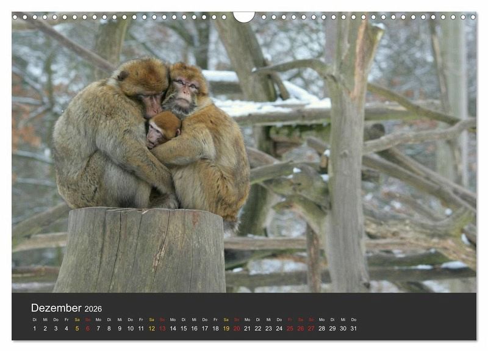Click the Sa weekday label above 5
Screen dimensions: 488x352
click(77, 320)
